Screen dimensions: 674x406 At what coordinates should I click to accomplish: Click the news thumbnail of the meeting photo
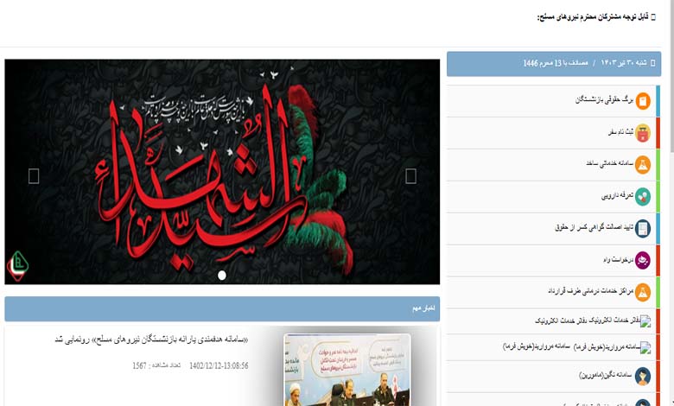coord(347,370)
